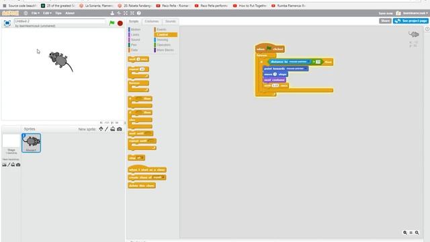Click the Save now link
The image size is (430, 242).
click(386, 13)
